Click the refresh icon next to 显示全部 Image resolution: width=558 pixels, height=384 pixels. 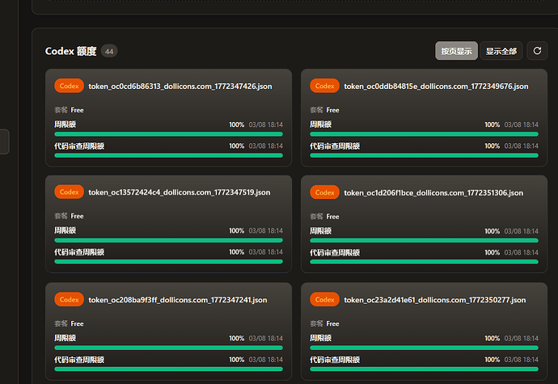(x=537, y=51)
